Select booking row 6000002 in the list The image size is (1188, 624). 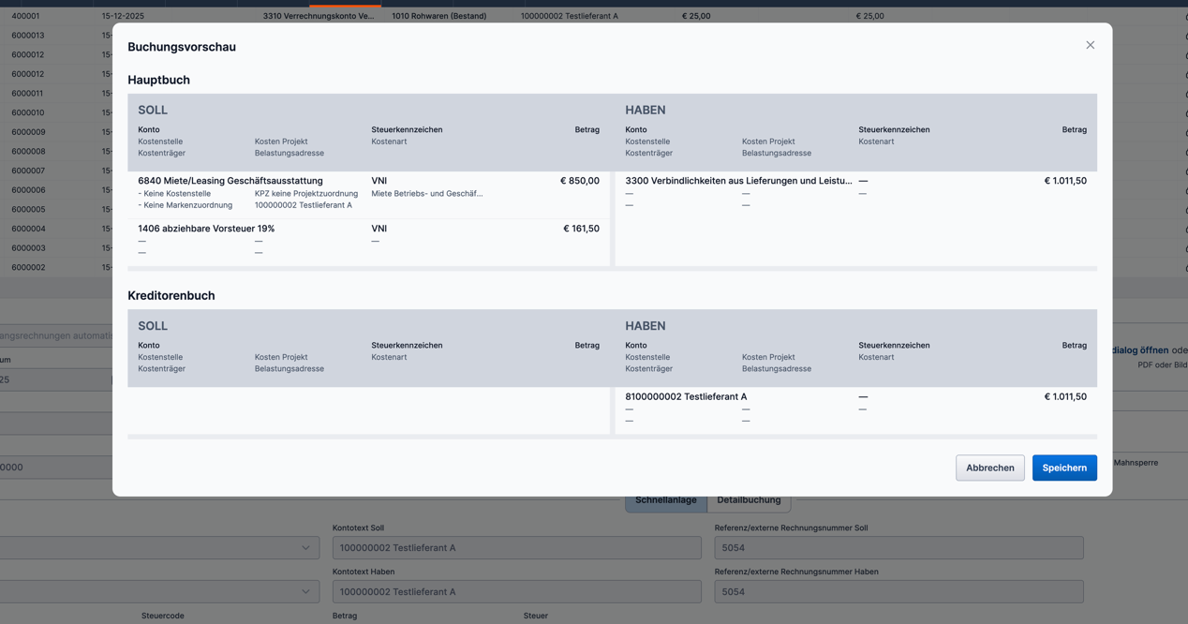coord(28,268)
